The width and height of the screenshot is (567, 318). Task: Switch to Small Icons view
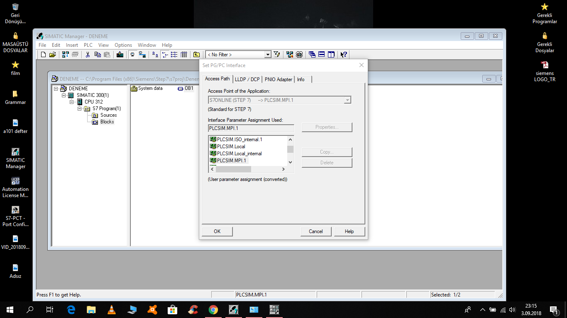click(x=165, y=55)
